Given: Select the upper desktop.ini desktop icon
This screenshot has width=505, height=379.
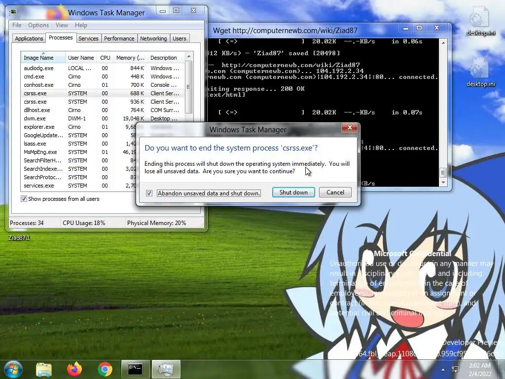Looking at the screenshot, I should [x=480, y=21].
